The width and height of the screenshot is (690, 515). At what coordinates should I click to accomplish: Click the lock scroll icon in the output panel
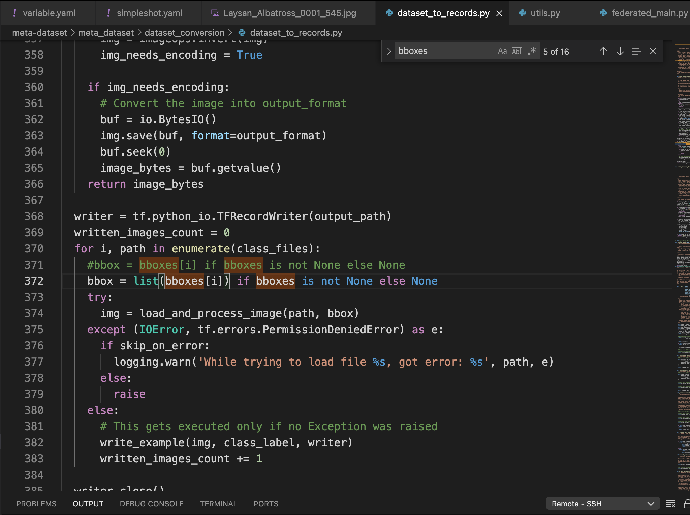[x=687, y=504]
